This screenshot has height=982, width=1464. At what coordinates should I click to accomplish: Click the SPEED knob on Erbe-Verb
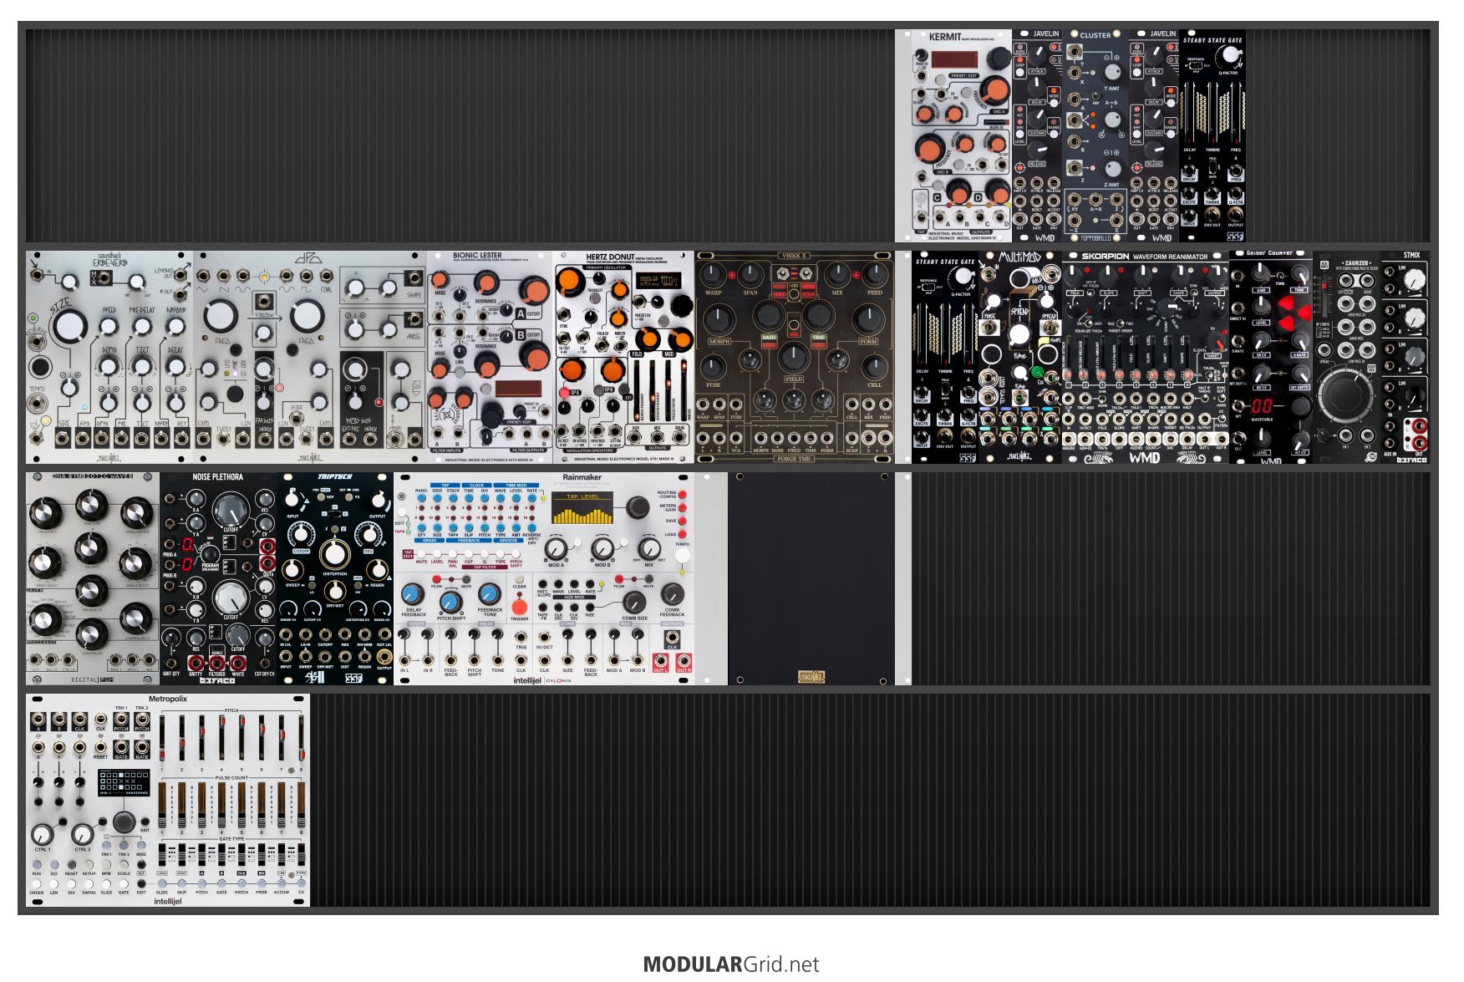point(109,328)
